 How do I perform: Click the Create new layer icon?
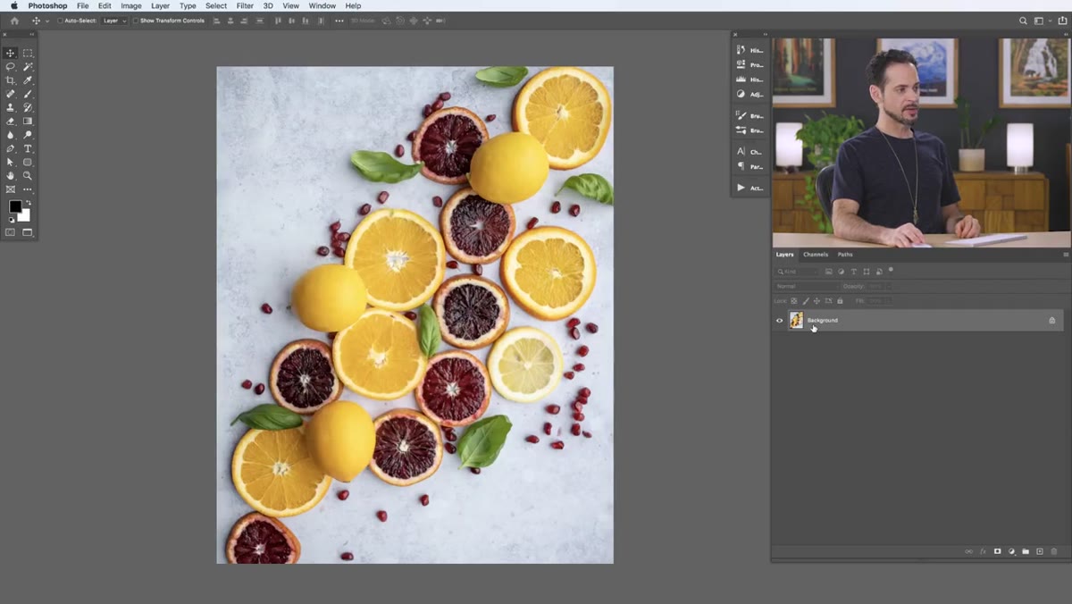[1040, 551]
